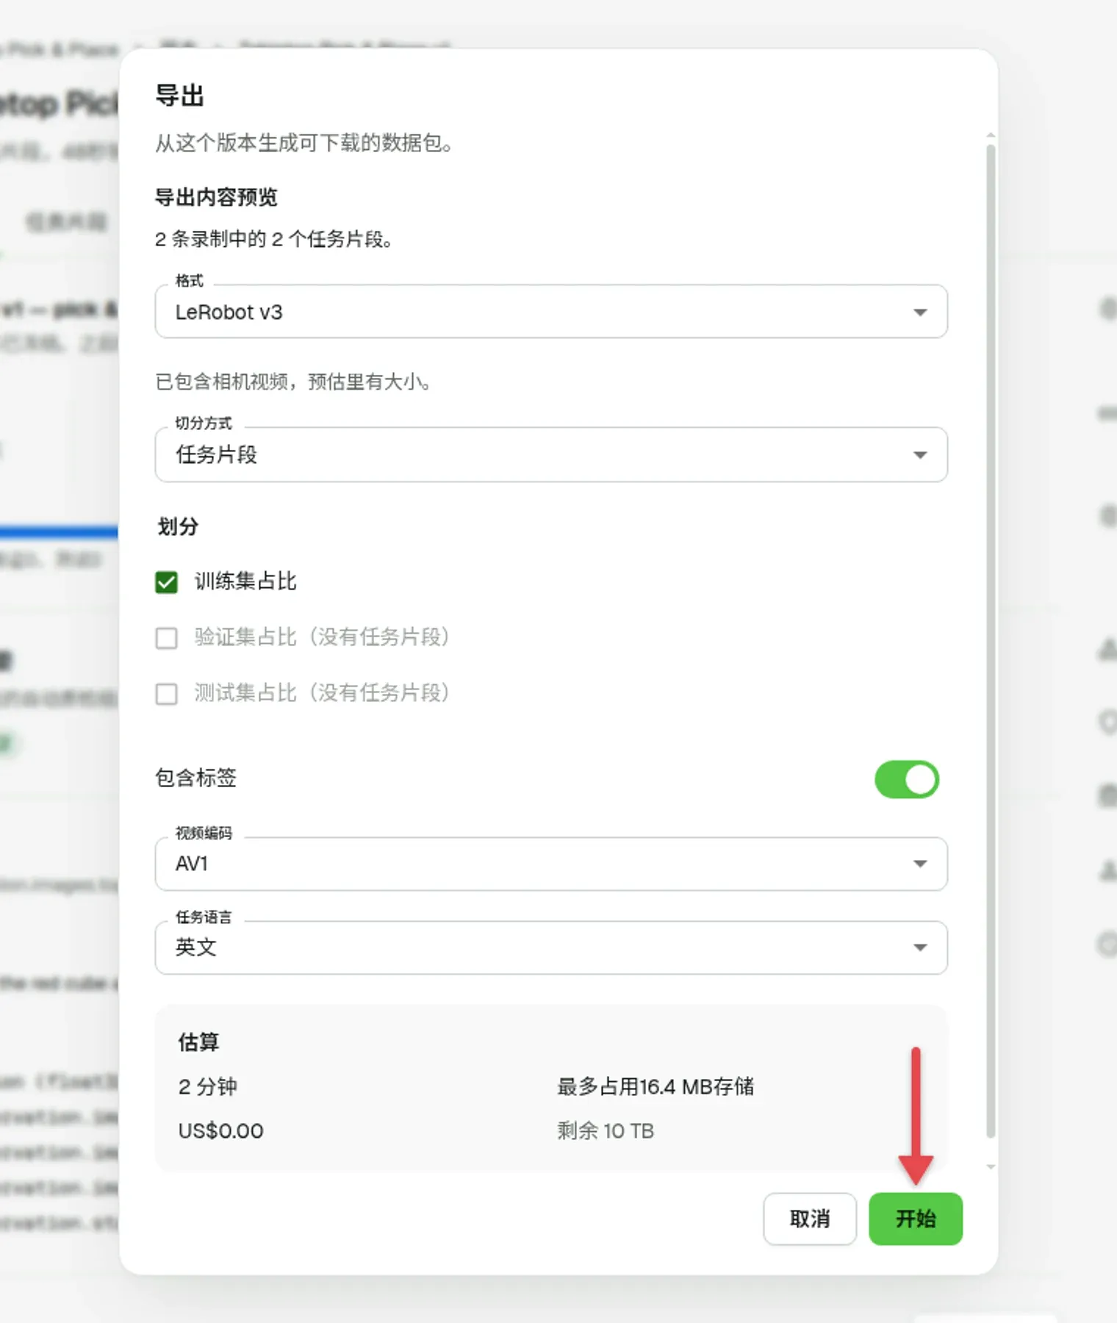Viewport: 1117px width, 1323px height.
Task: Click the text 从这个版本生成可下载的数据包。
Action: [304, 143]
